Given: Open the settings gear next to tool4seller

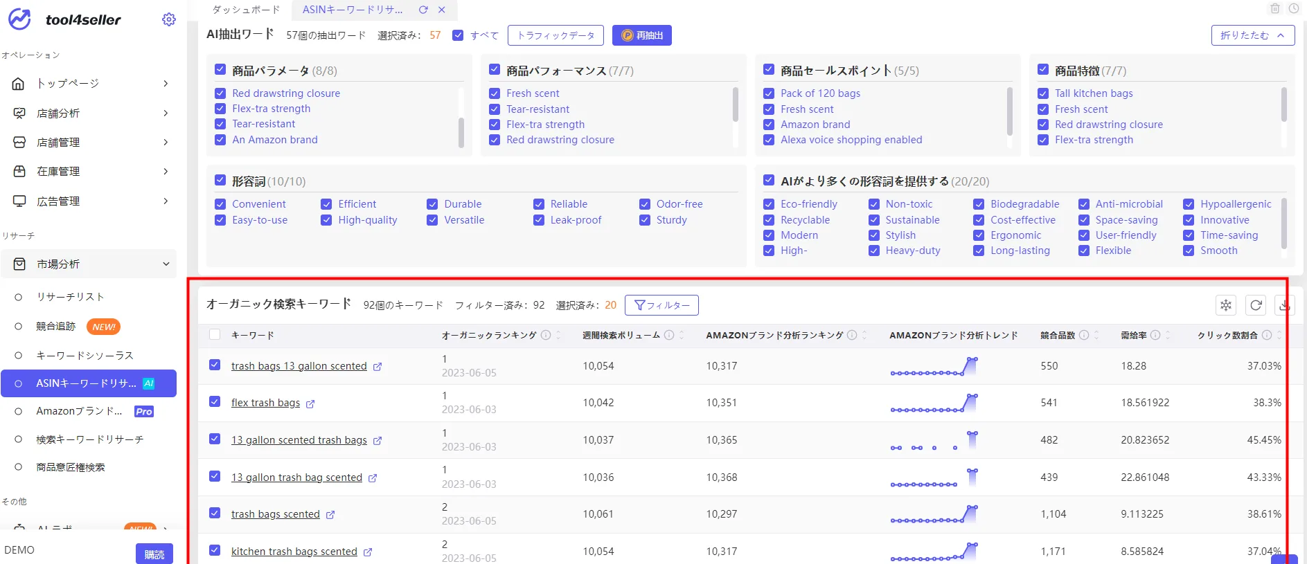Looking at the screenshot, I should click(x=168, y=19).
